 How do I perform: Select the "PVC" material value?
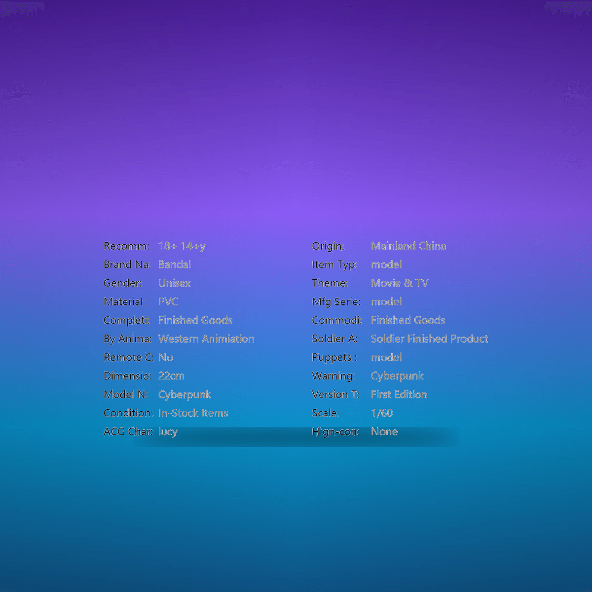click(x=168, y=302)
